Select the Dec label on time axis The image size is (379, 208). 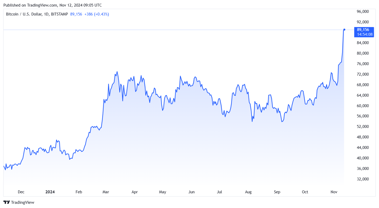click(x=21, y=192)
